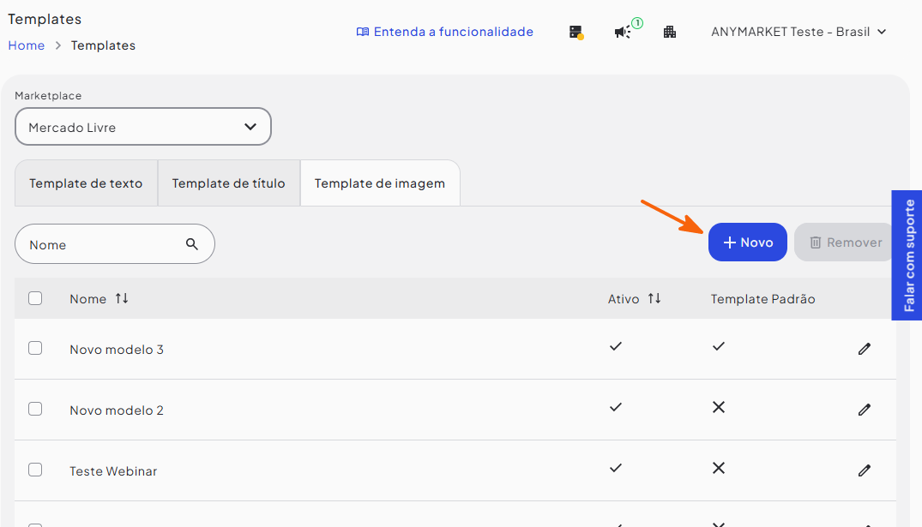
Task: Click the search magnifier in Nome field
Action: tap(192, 243)
